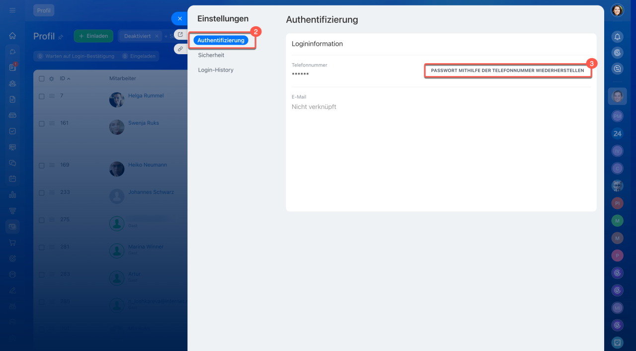The width and height of the screenshot is (636, 351).
Task: Open the funnel CRM icon in sidebar
Action: click(x=12, y=211)
